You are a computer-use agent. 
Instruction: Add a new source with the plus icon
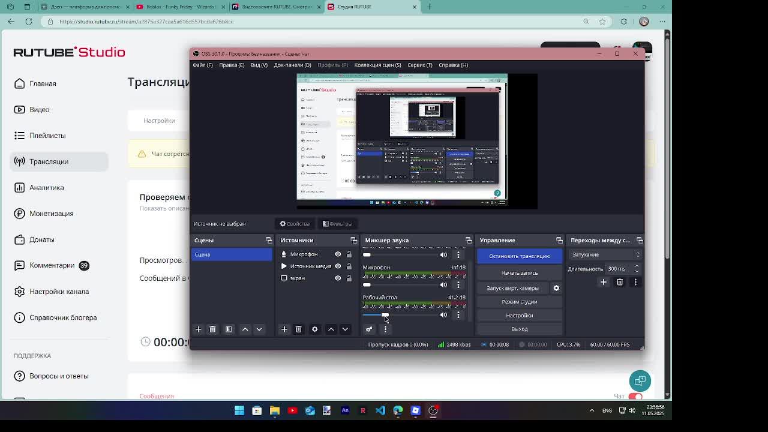point(284,329)
